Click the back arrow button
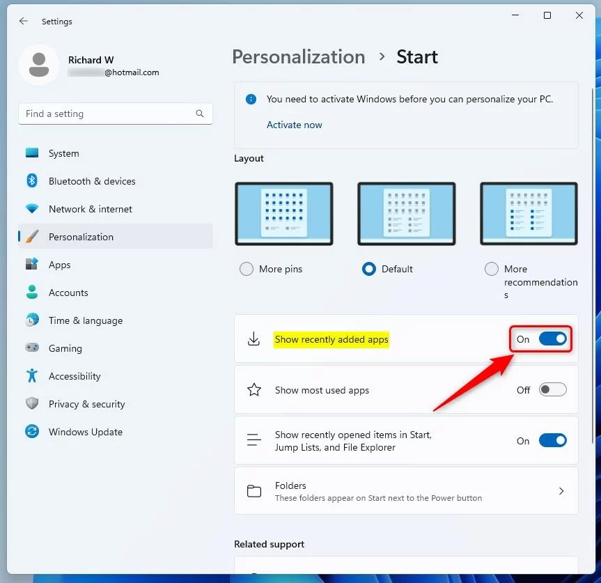The image size is (601, 583). click(x=23, y=21)
